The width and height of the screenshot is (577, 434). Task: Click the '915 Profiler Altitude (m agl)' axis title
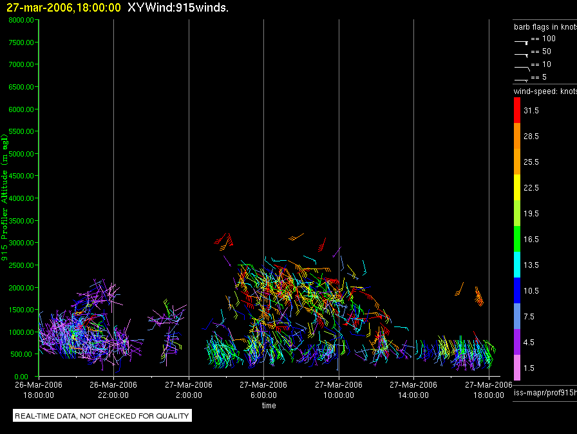tap(5, 197)
